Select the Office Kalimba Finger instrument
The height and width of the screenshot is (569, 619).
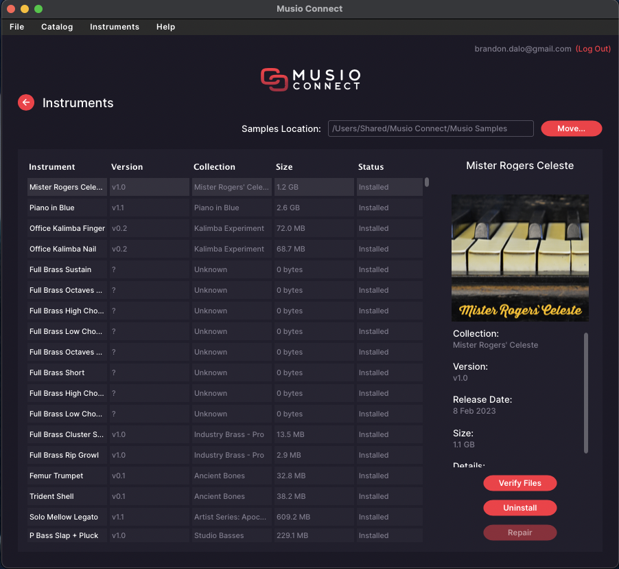pyautogui.click(x=67, y=228)
